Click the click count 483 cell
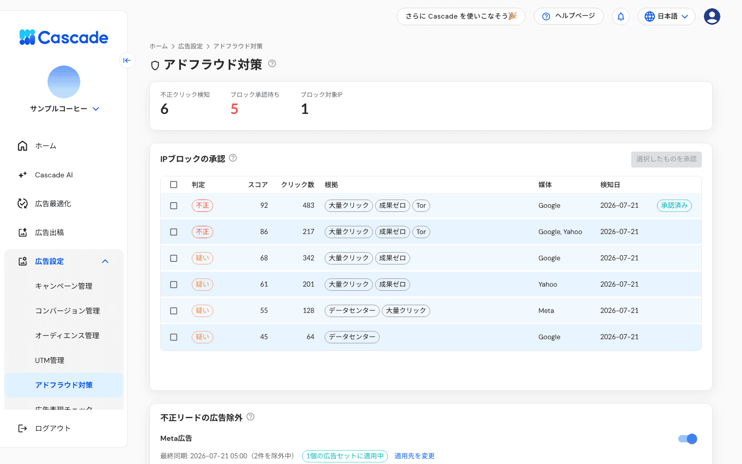 pos(309,206)
